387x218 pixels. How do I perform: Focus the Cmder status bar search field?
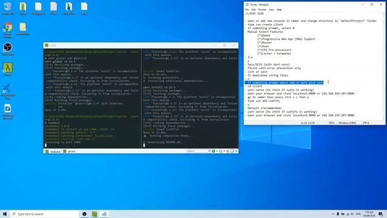tap(197, 151)
